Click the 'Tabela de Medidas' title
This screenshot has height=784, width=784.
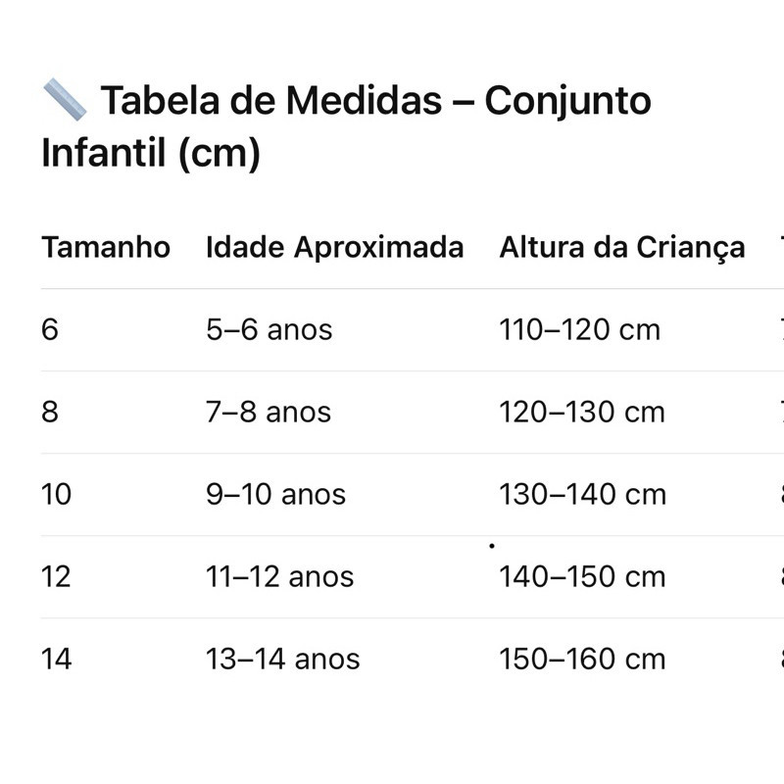pyautogui.click(x=347, y=127)
